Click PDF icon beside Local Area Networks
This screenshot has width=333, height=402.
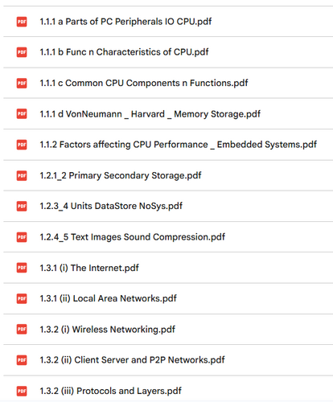22,298
